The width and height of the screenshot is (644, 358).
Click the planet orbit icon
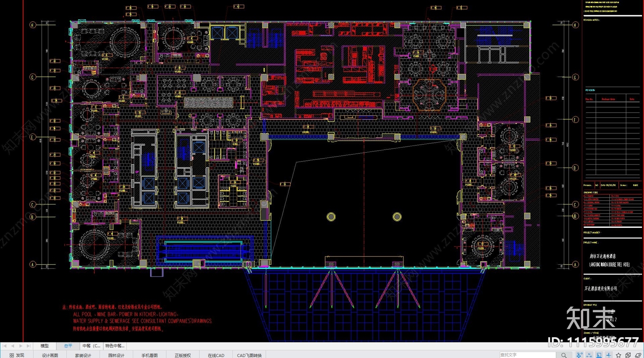pyautogui.click(x=638, y=355)
